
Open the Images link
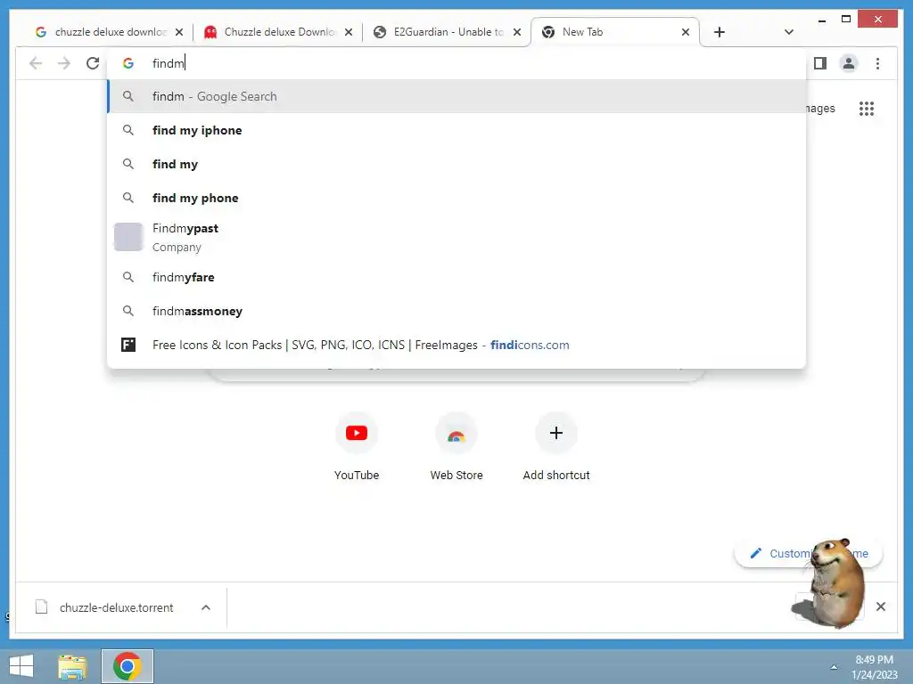pos(820,108)
